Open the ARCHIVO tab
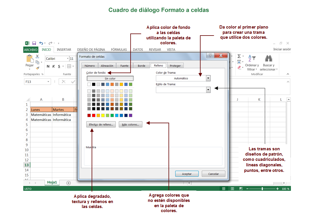The width and height of the screenshot is (320, 215). tap(31, 50)
